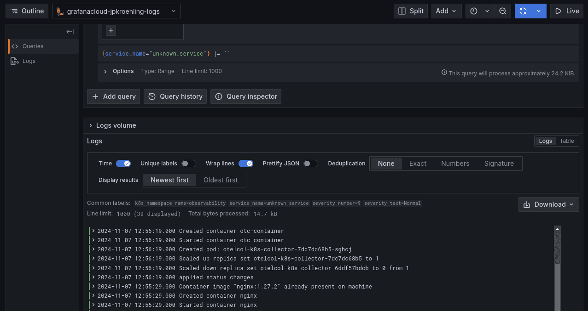Screen dimensions: 588x311
Task: Disable the Time toggle in log options
Action: point(123,163)
